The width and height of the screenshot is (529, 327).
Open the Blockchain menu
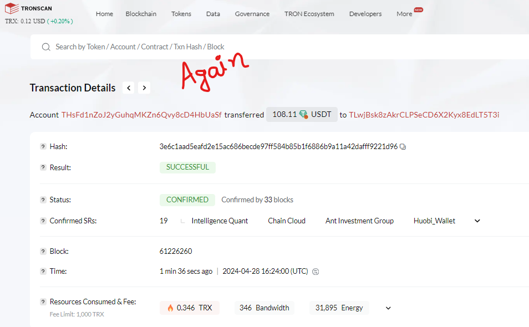click(141, 14)
